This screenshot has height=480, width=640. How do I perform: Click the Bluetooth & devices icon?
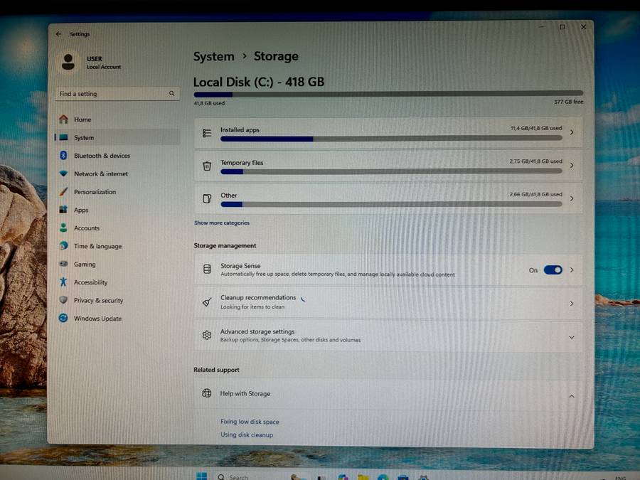pos(64,156)
